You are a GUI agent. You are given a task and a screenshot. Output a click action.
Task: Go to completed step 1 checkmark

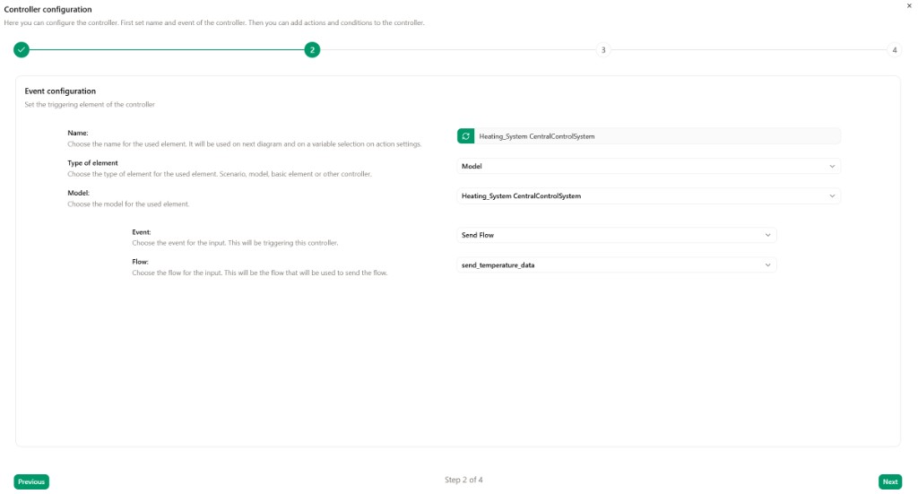click(x=22, y=49)
